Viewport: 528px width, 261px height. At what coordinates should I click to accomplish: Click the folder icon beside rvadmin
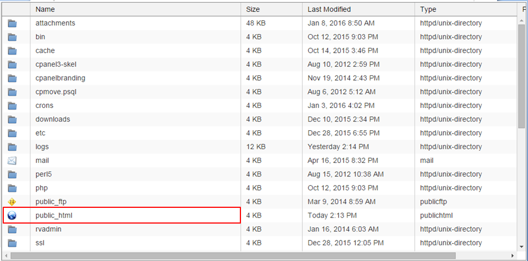click(12, 229)
